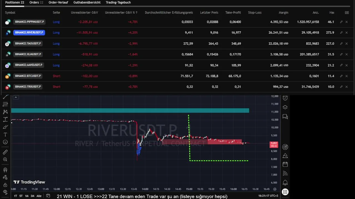This screenshot has width=355, height=199.
Task: Toggle hide all drawings eye icon
Action: coord(5,192)
